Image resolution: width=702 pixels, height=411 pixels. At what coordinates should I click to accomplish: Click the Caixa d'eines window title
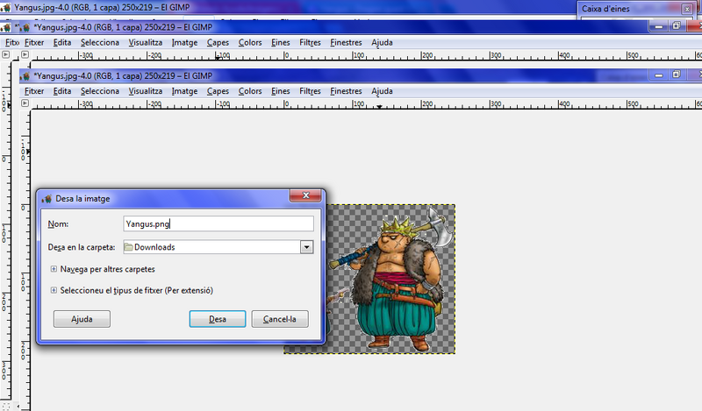[x=605, y=9]
